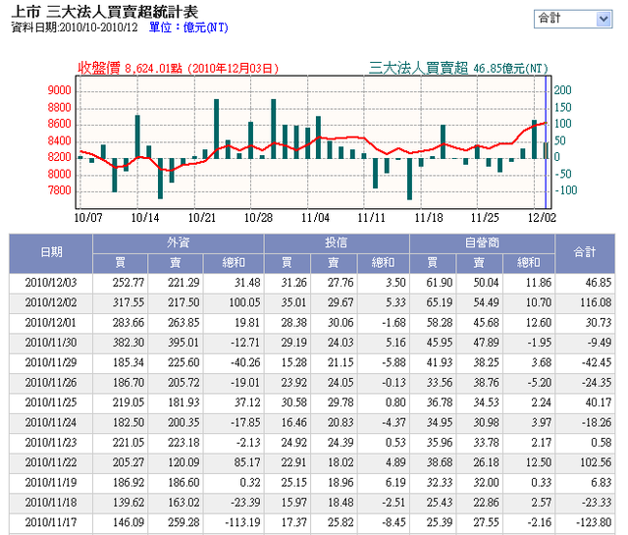The height and width of the screenshot is (535, 628).
Task: Click total value 40.17
Action: (599, 402)
